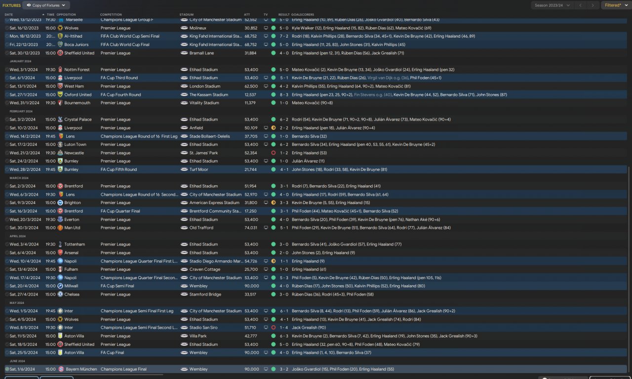Tick the selection circle for Sat, 3/2/2024
Image resolution: width=632 pixels, height=379 pixels.
click(x=7, y=120)
